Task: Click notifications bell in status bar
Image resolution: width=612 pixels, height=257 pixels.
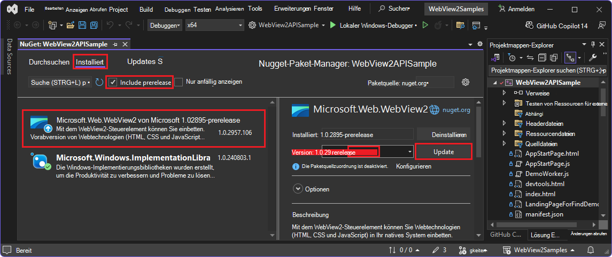Action: coord(591,250)
